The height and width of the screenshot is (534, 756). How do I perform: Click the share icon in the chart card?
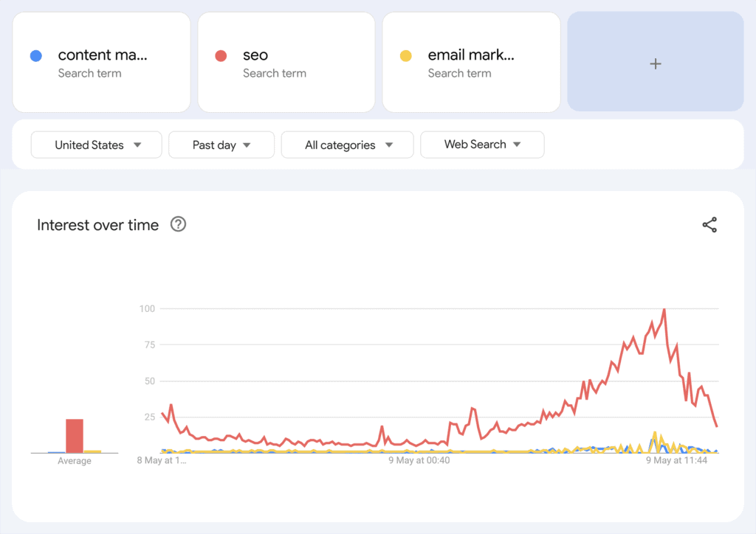click(x=709, y=225)
